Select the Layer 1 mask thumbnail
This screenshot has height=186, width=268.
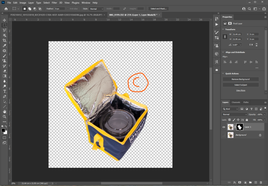click(x=240, y=127)
